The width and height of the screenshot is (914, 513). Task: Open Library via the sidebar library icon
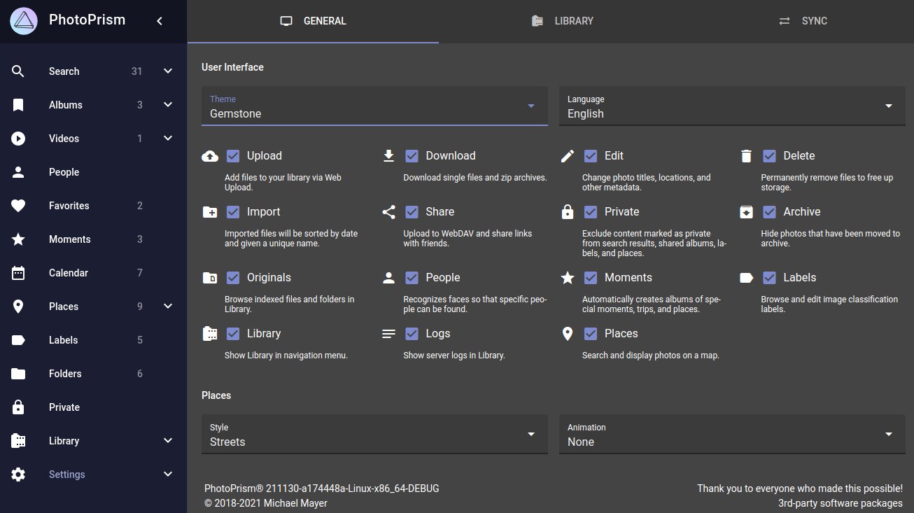click(x=18, y=441)
